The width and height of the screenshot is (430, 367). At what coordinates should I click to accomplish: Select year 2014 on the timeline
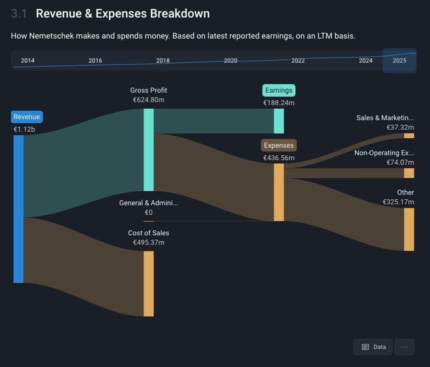coord(27,61)
